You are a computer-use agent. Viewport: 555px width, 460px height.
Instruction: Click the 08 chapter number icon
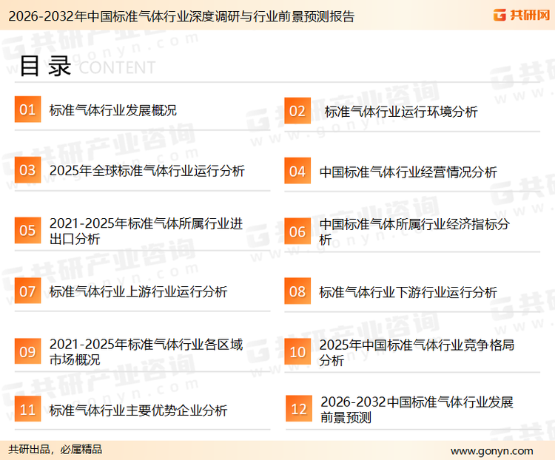click(x=297, y=291)
